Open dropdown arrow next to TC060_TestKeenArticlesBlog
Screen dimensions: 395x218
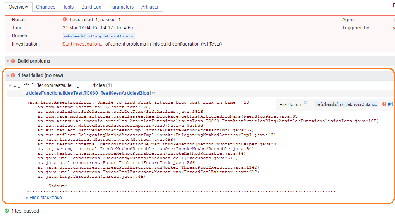[153, 93]
